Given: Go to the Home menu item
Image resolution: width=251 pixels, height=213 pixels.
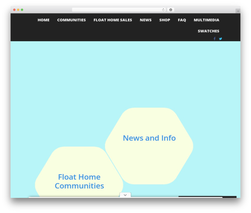Looking at the screenshot, I should coord(44,20).
